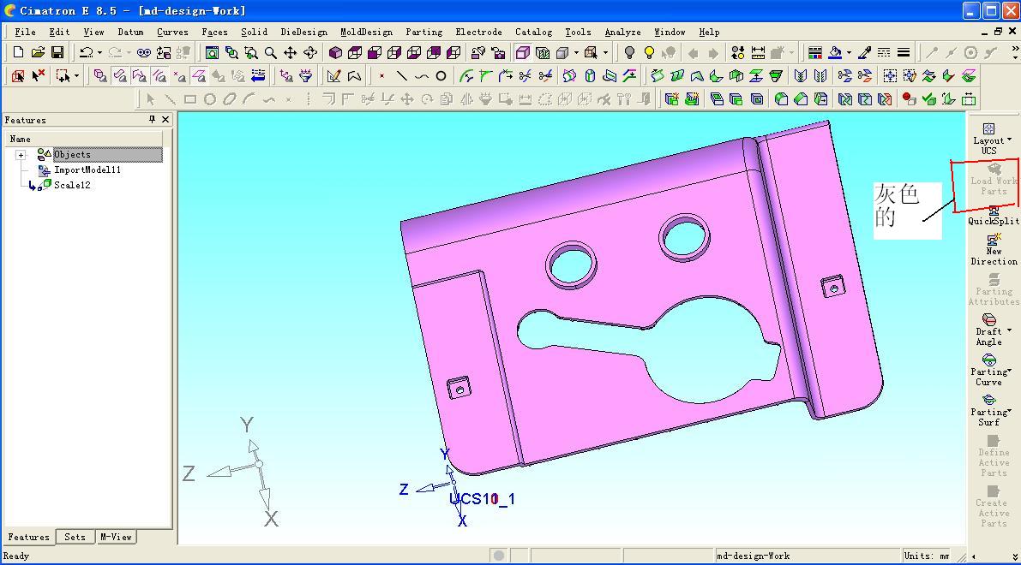Open the MoldDesign menu

point(366,32)
